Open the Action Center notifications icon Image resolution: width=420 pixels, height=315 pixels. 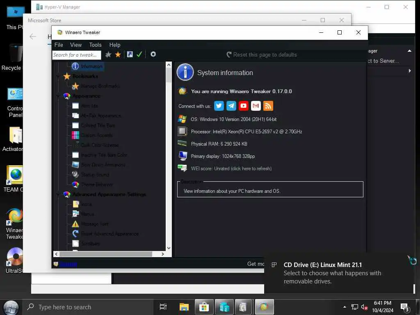tap(404, 307)
